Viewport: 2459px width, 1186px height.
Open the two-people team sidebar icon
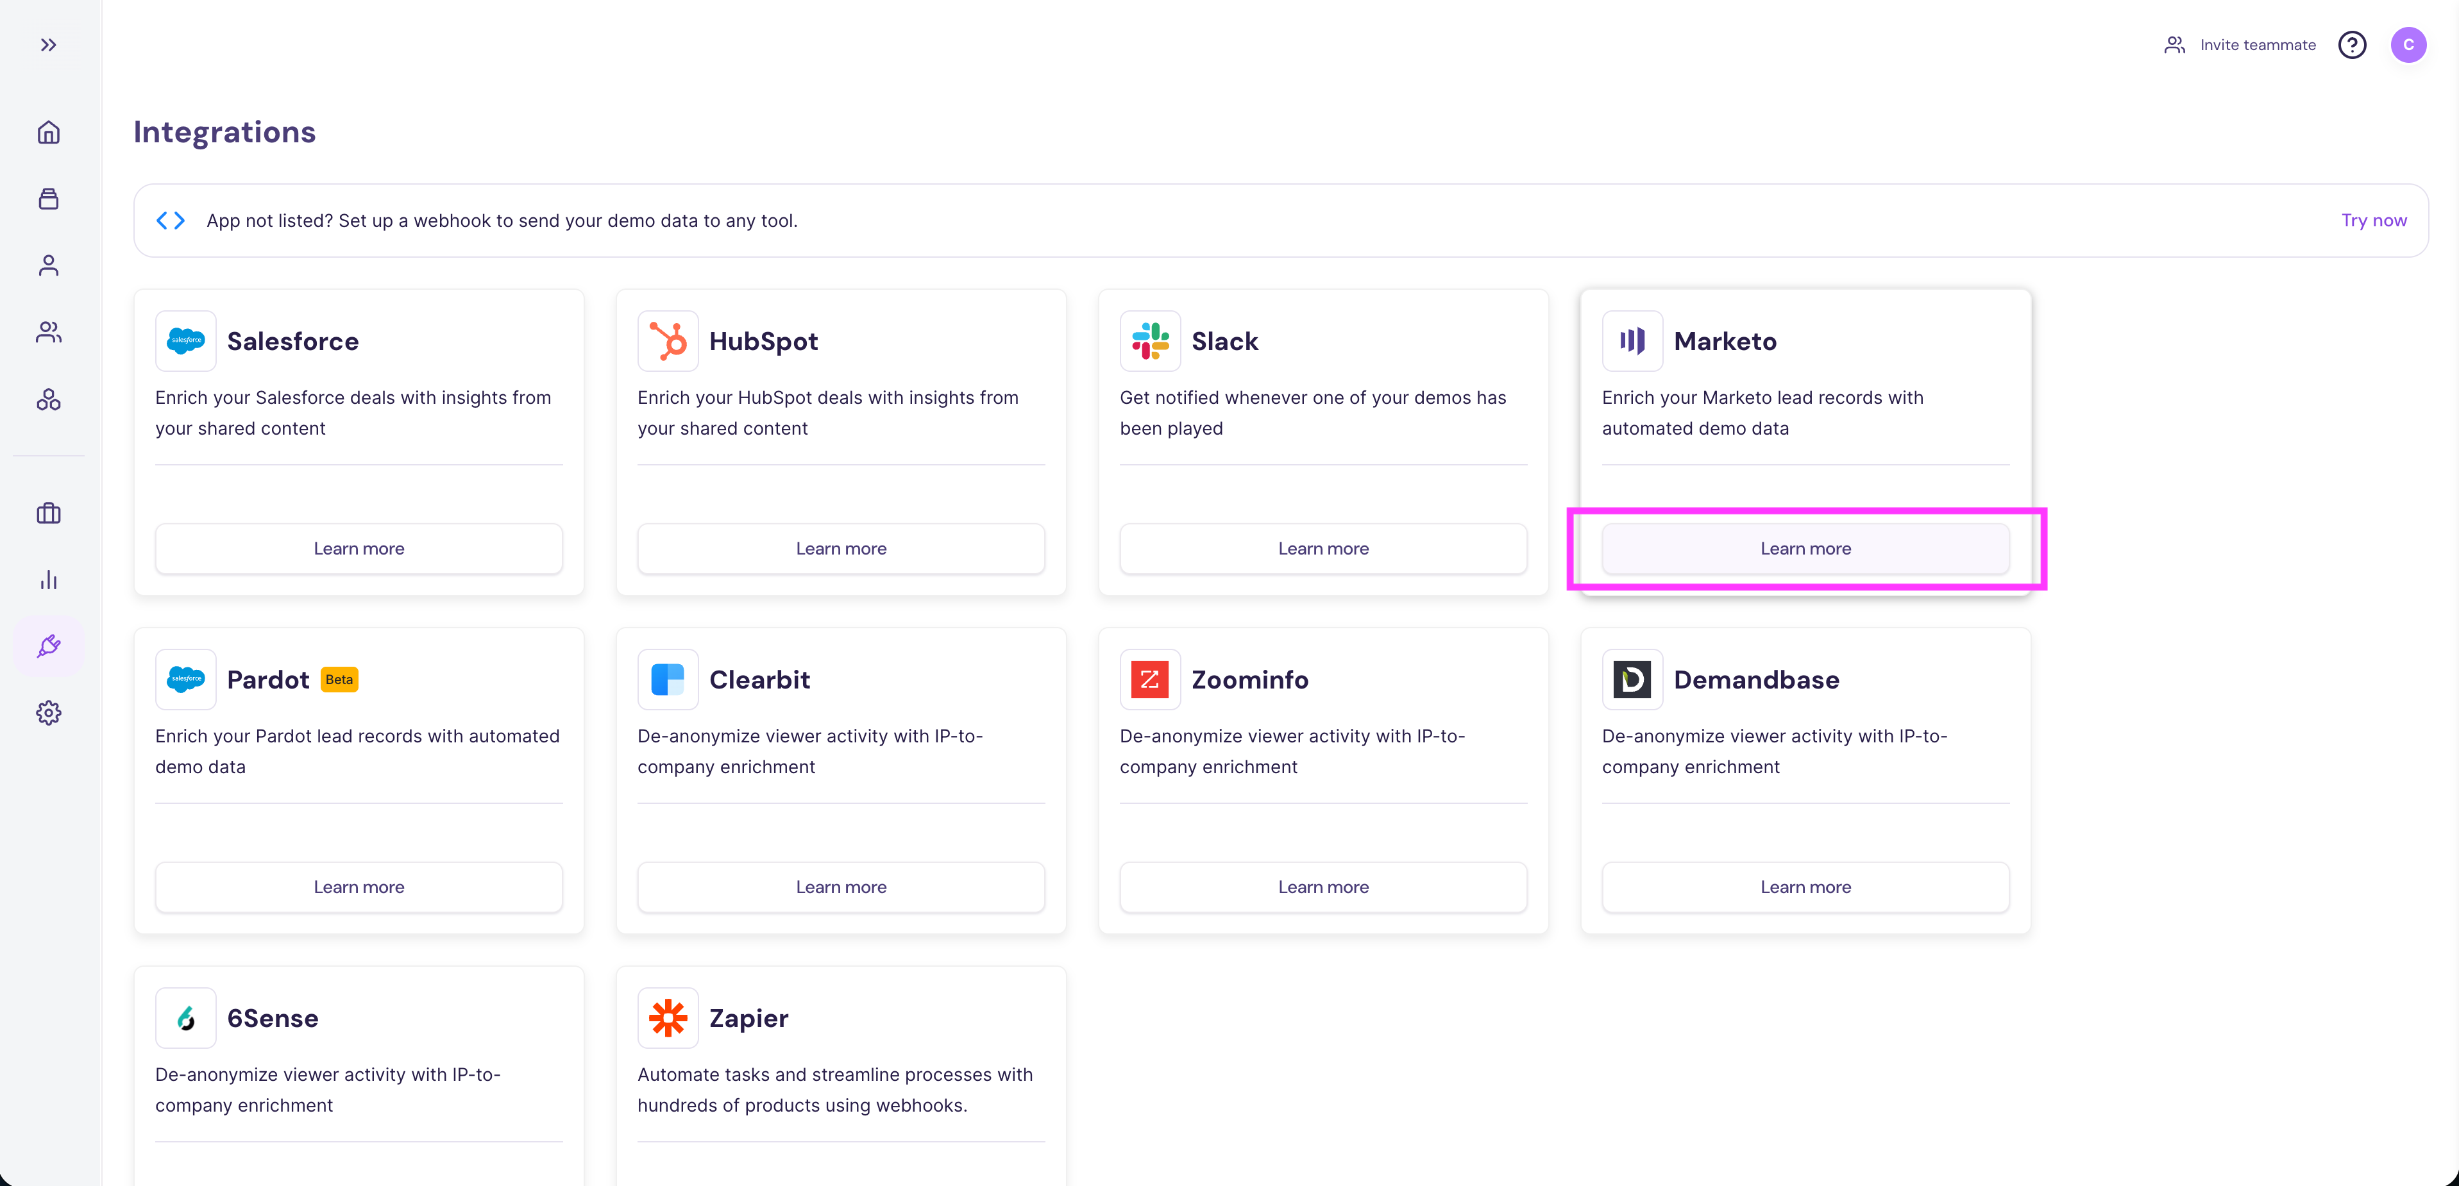pyautogui.click(x=49, y=332)
